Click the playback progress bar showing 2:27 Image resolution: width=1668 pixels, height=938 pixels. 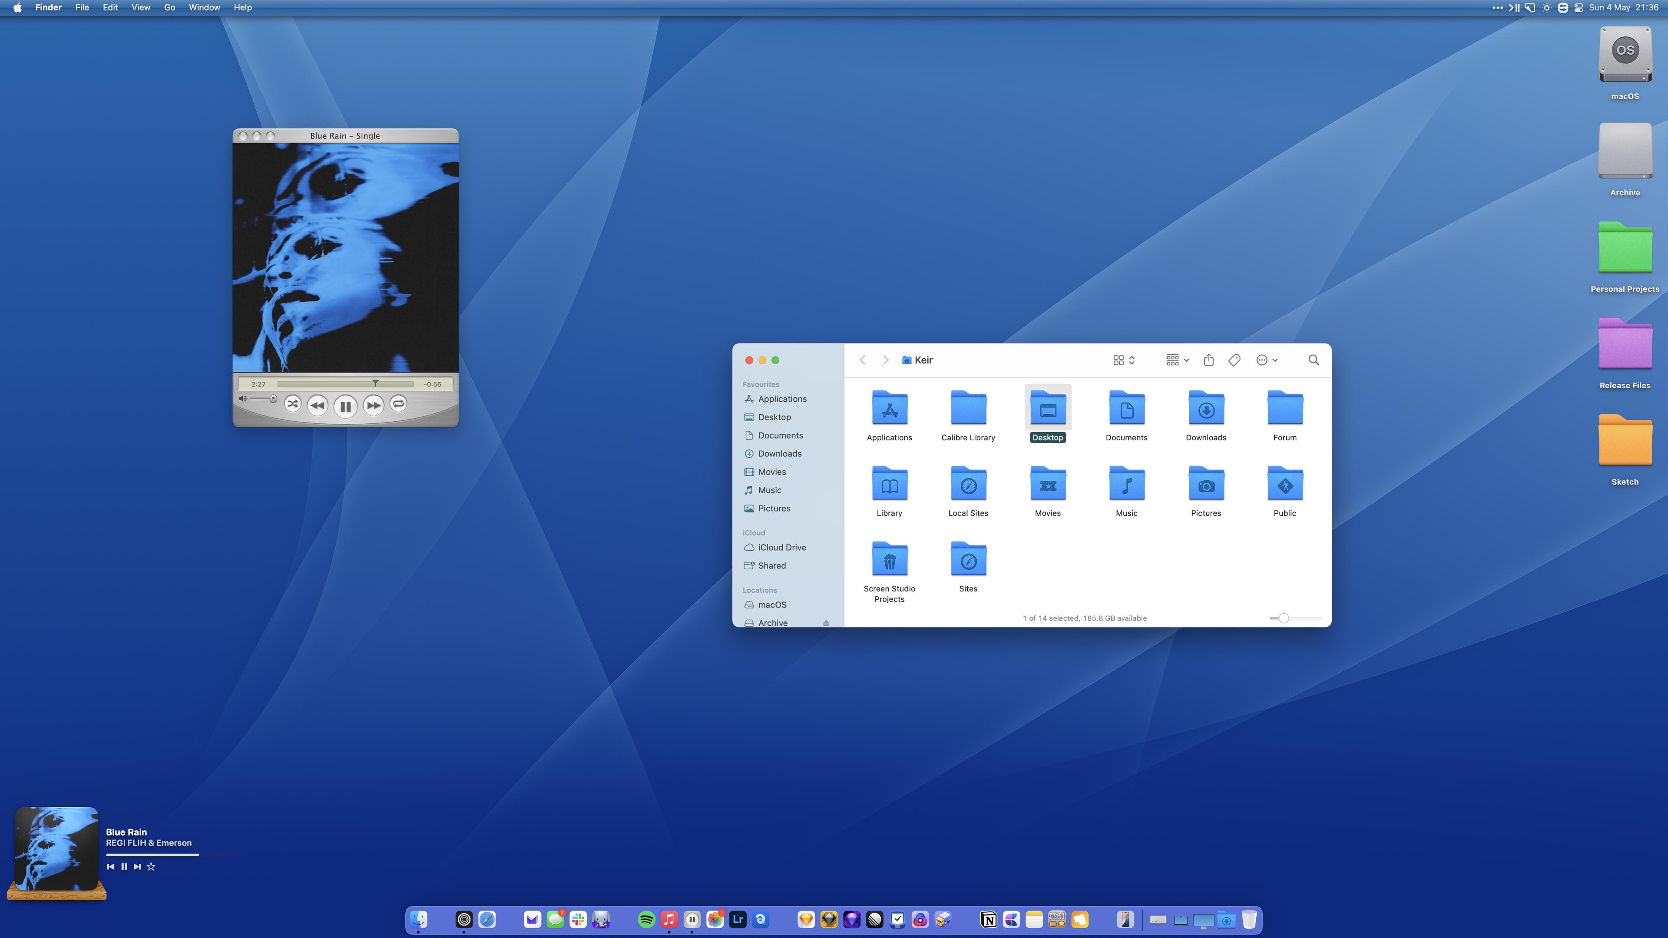tap(345, 384)
